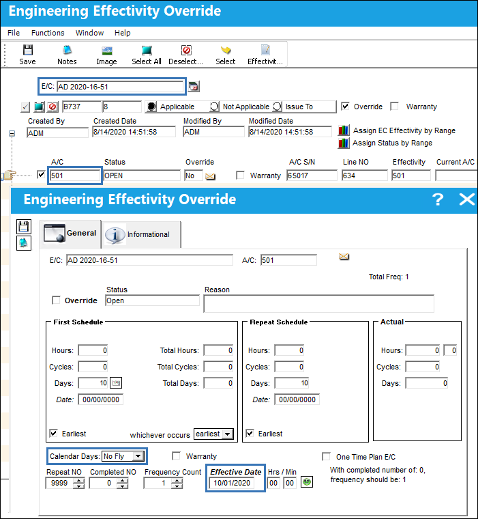Image resolution: width=478 pixels, height=519 pixels.
Task: Click the A/C 501 field in the grid row
Action: 75,176
